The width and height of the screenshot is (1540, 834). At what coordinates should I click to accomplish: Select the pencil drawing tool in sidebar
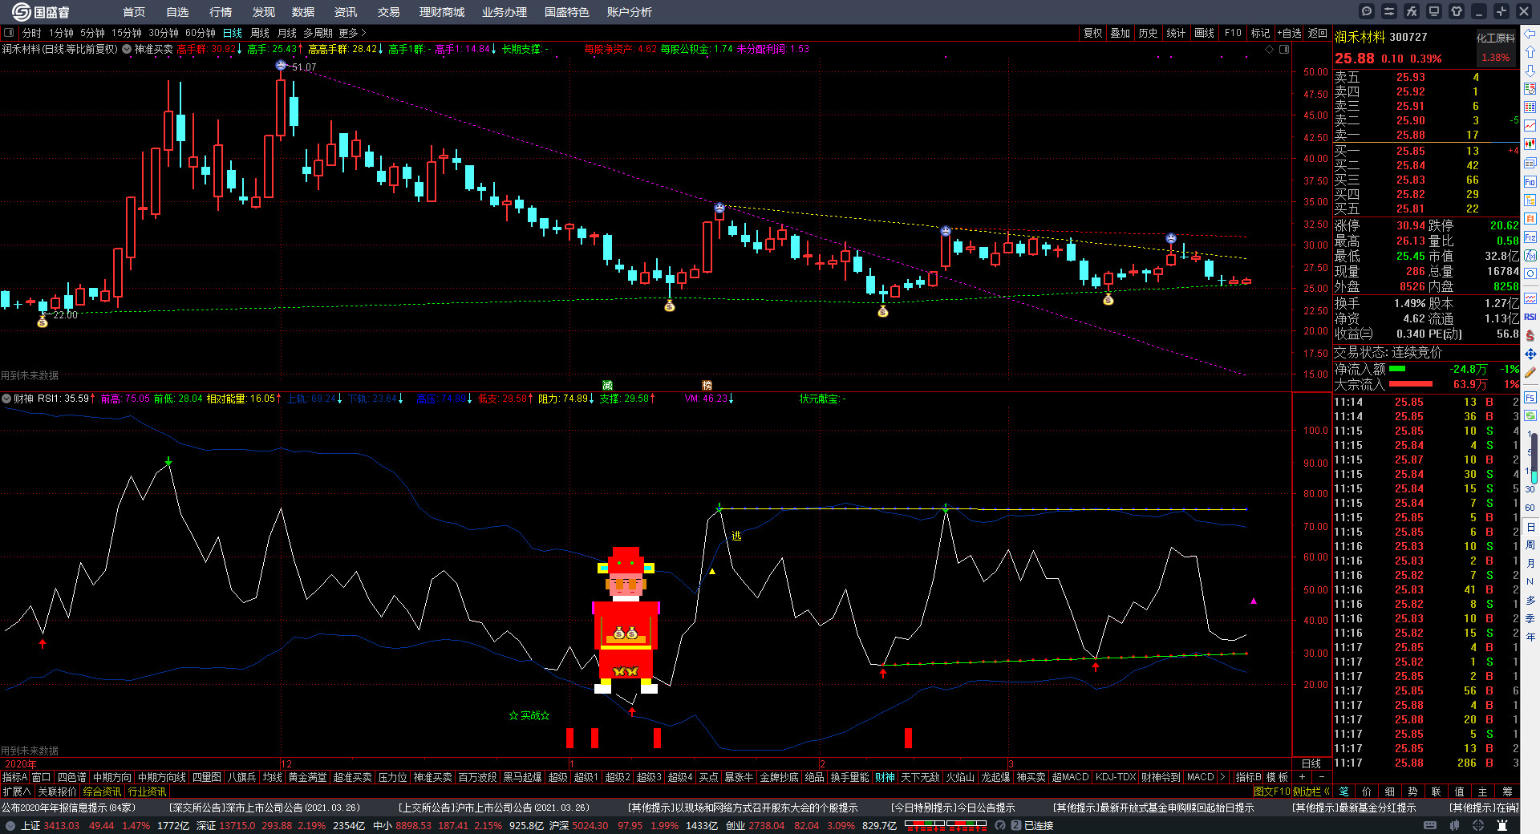pos(1530,372)
